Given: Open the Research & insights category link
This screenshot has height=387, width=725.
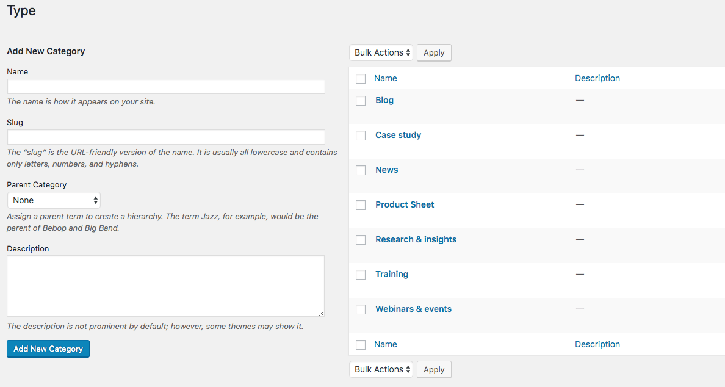Looking at the screenshot, I should click(416, 239).
